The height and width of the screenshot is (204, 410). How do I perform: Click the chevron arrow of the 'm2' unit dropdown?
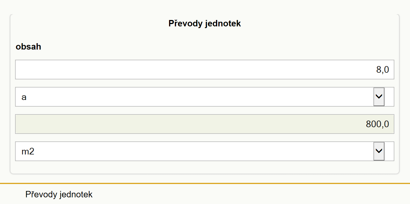(379, 151)
